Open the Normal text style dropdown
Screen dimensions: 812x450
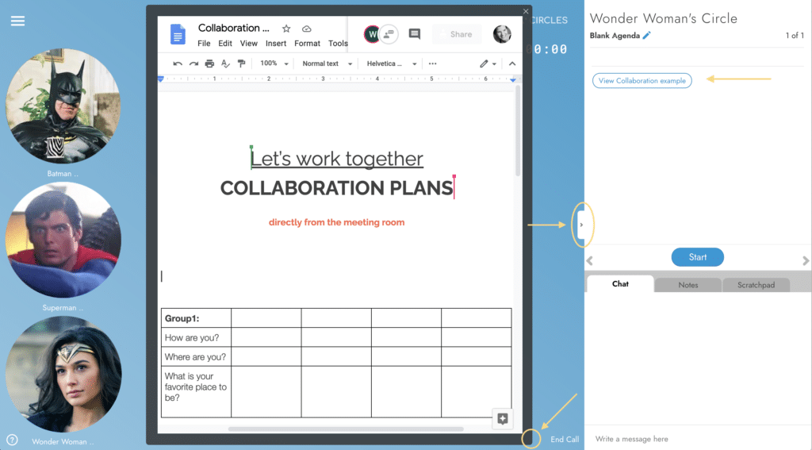tap(327, 63)
